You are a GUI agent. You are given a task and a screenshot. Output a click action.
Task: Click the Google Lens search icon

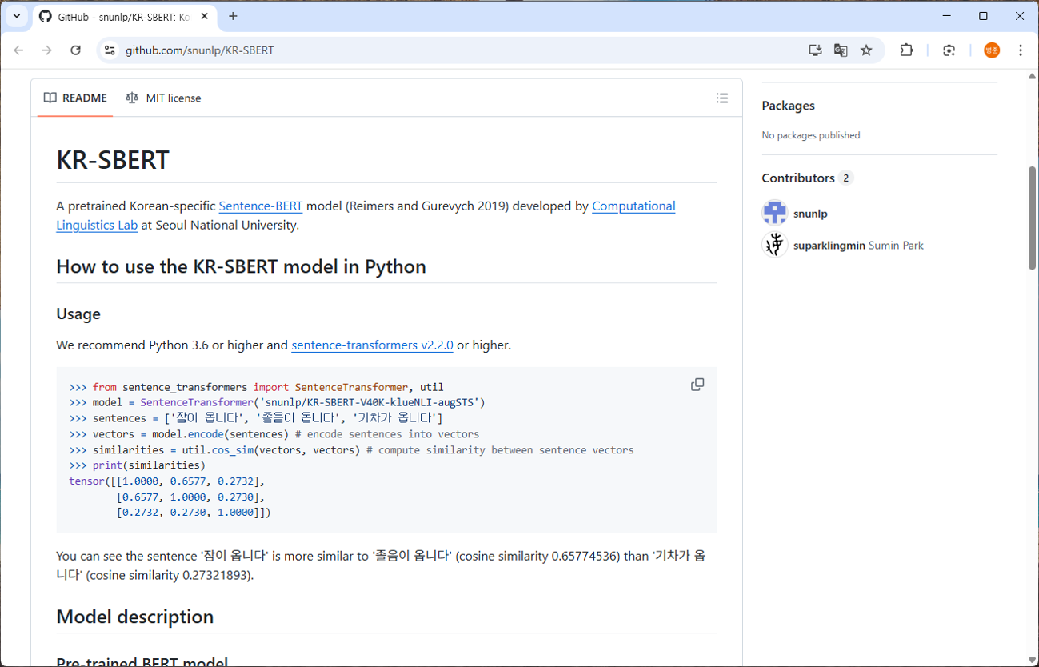pos(949,50)
